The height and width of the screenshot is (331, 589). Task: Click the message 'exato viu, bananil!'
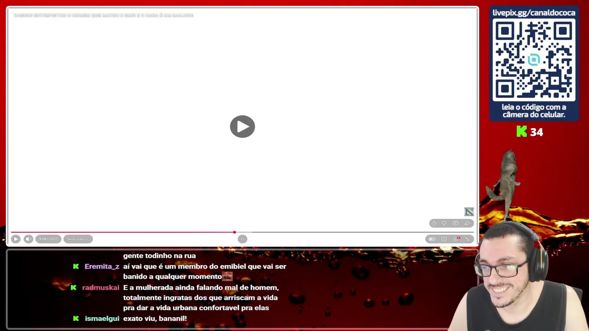[155, 319]
